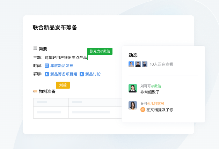Open the 年底新品发布 schedule link
Image resolution: width=219 pixels, height=149 pixels.
pos(62,66)
